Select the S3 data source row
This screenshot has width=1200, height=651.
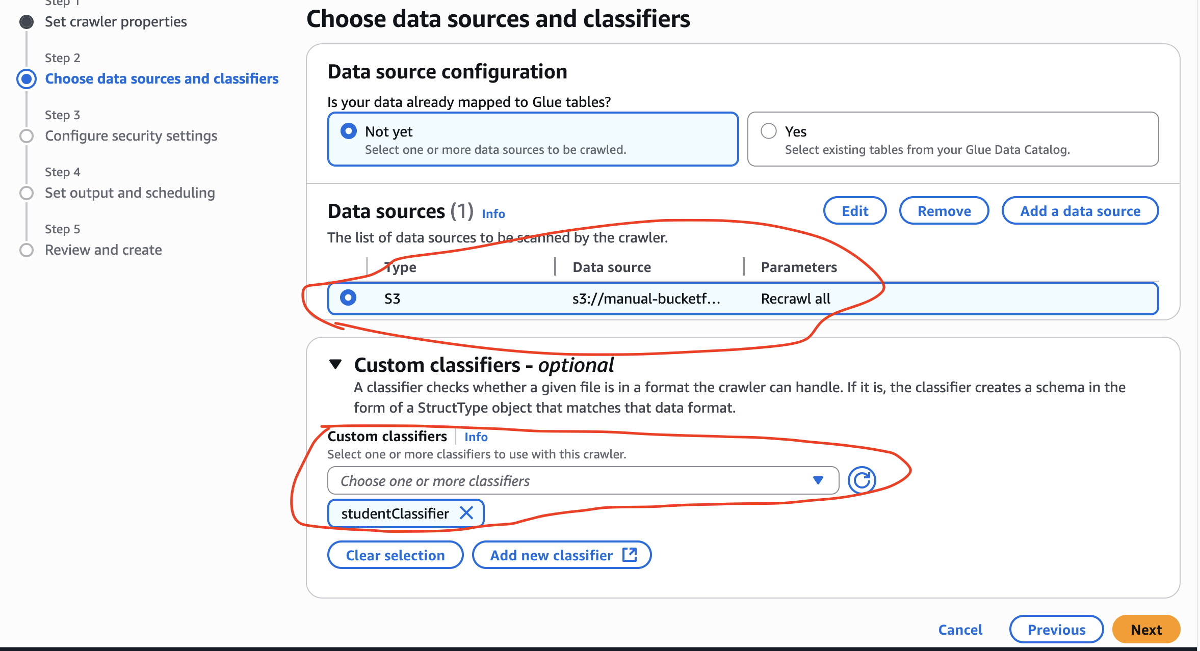coord(348,298)
